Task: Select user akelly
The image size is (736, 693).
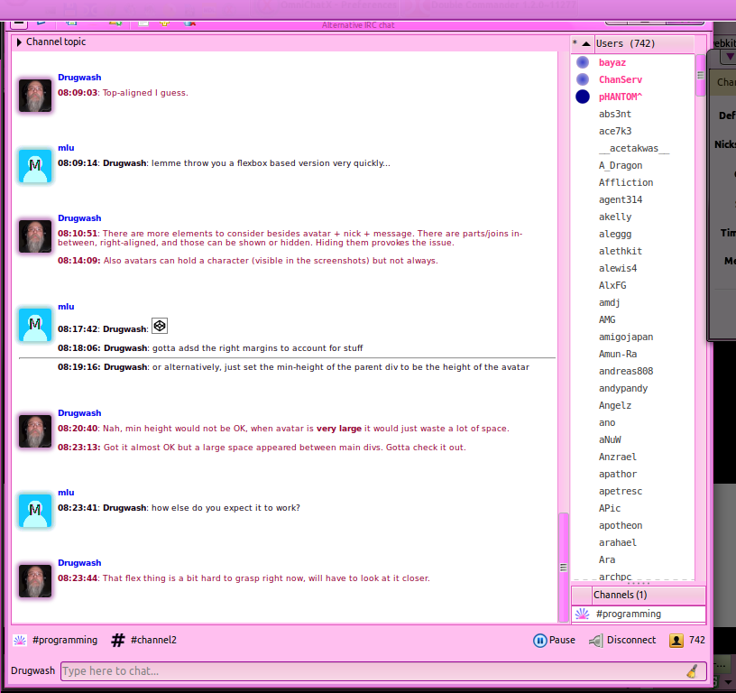Action: click(615, 217)
